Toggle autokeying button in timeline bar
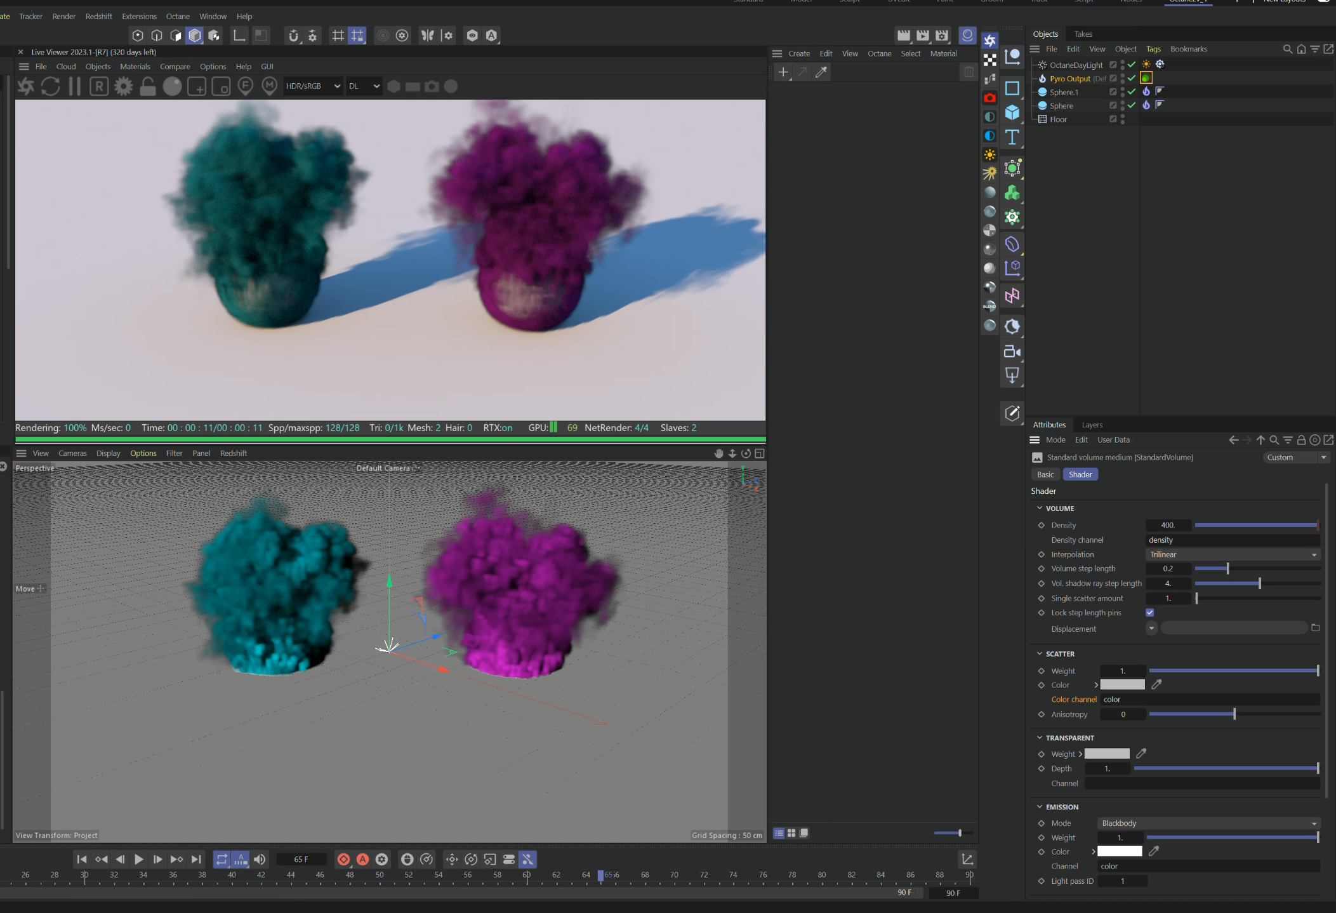 pos(362,859)
